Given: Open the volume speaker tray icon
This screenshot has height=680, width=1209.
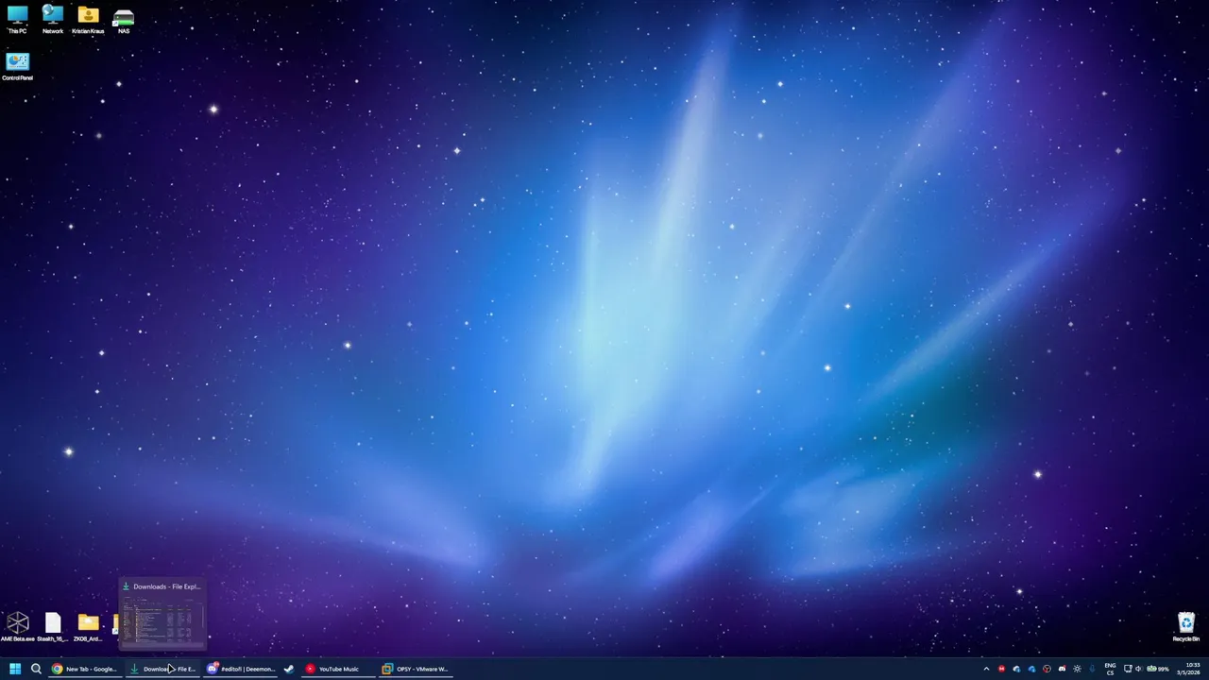Looking at the screenshot, I should [1138, 669].
